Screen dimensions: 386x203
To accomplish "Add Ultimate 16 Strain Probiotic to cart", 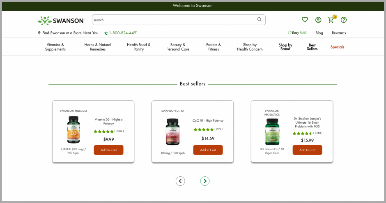I will click(307, 150).
